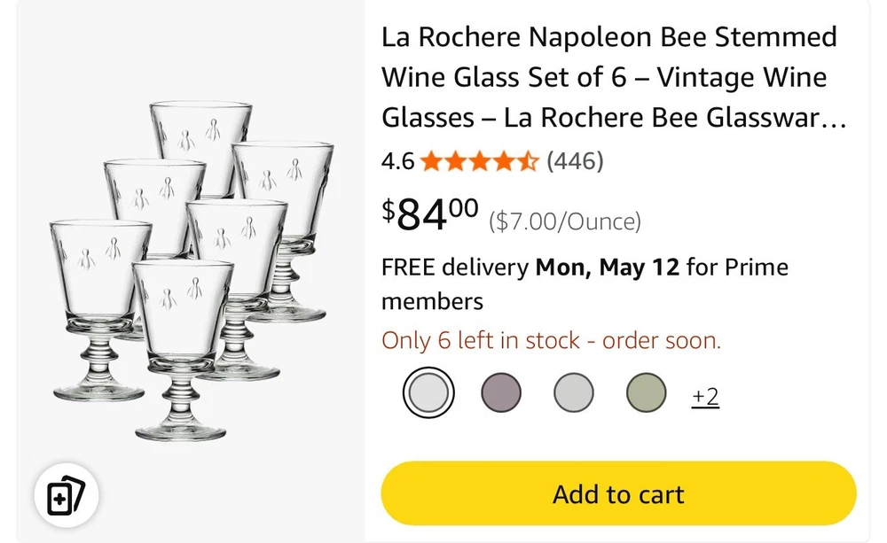
Task: Click the middle third rating star
Action: [480, 161]
